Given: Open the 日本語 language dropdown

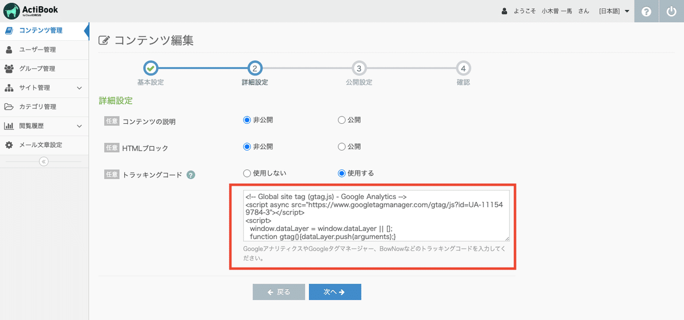Looking at the screenshot, I should 614,11.
